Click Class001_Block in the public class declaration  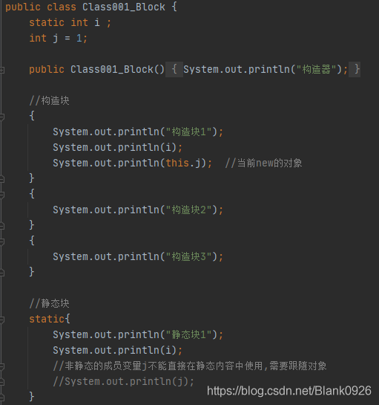click(124, 7)
